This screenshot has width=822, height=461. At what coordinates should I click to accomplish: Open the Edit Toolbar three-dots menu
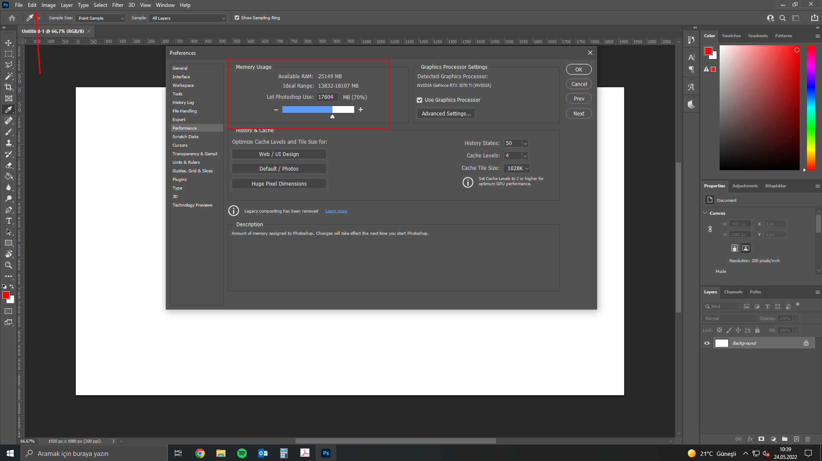click(9, 276)
